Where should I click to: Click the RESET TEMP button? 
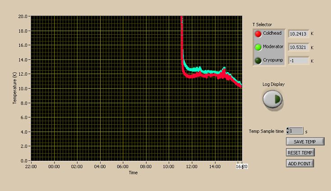click(x=300, y=152)
